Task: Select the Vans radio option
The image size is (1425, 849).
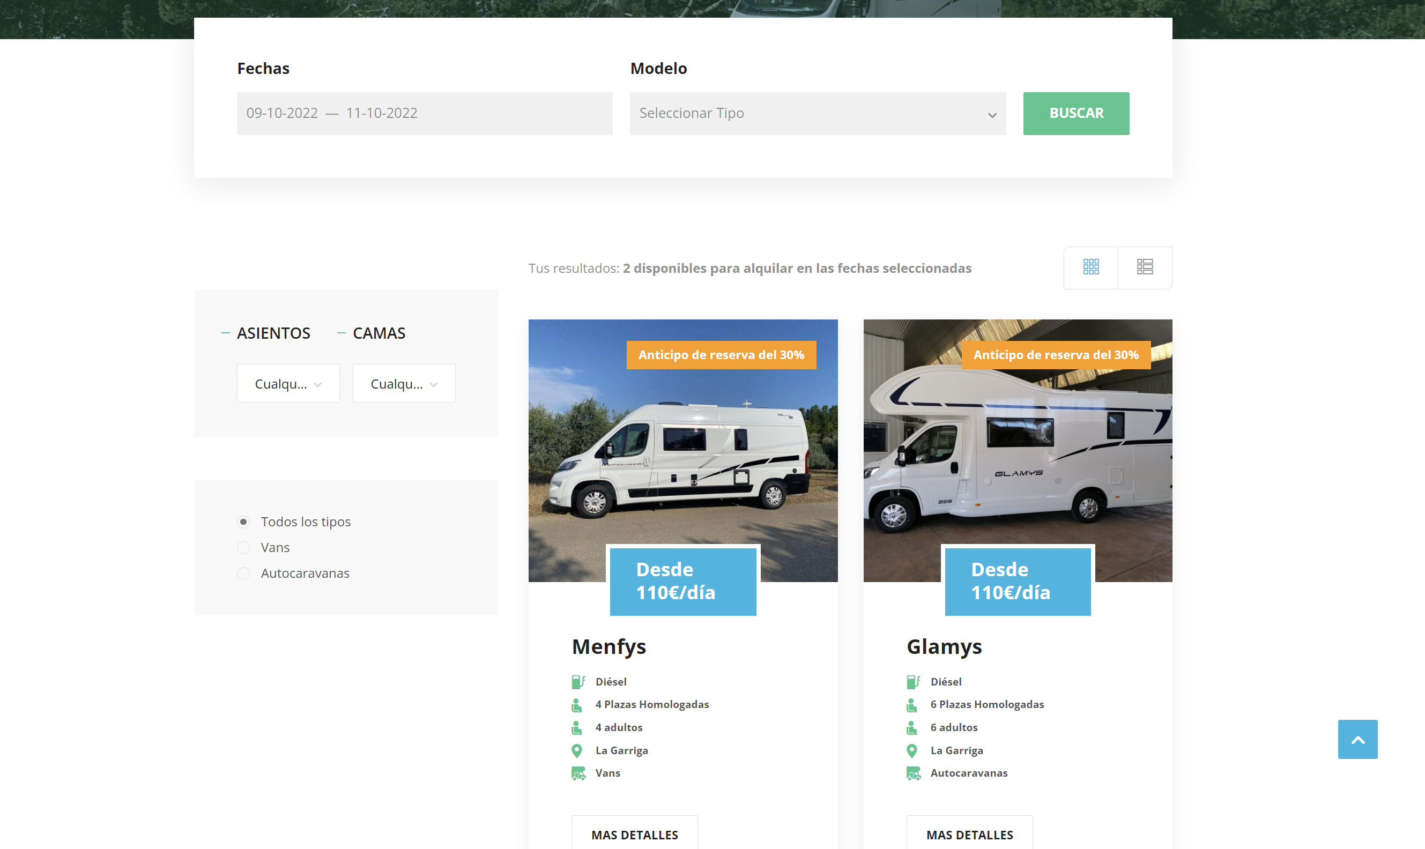Action: 244,547
